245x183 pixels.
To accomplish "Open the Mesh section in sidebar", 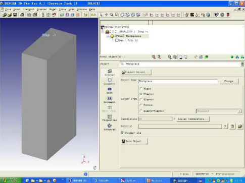I will coord(110,91).
